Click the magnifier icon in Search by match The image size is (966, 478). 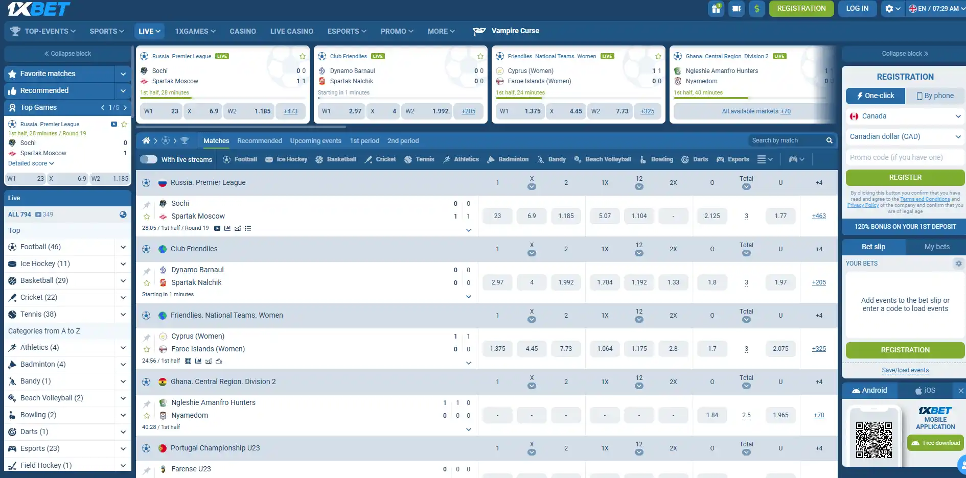[x=829, y=140]
